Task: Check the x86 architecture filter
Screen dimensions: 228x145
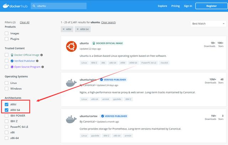Action: click(x=6, y=132)
